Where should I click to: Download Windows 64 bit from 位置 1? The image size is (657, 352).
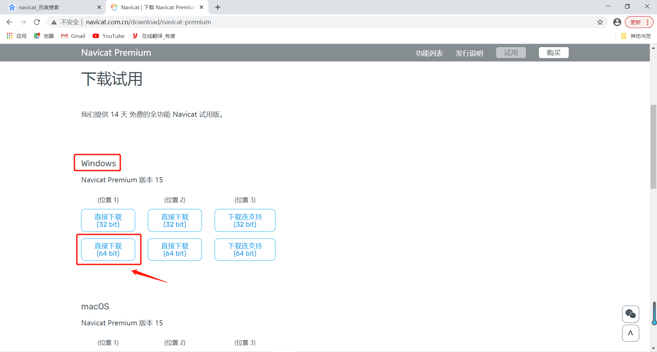(108, 250)
